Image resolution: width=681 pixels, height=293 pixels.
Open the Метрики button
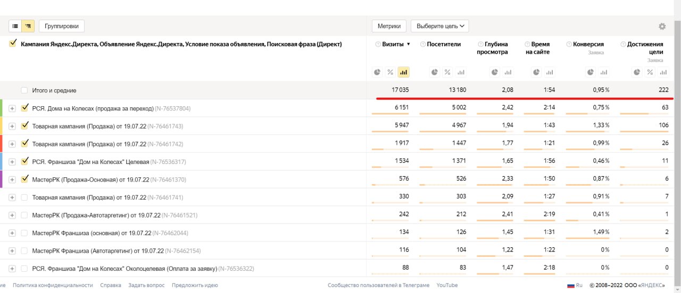coord(389,26)
